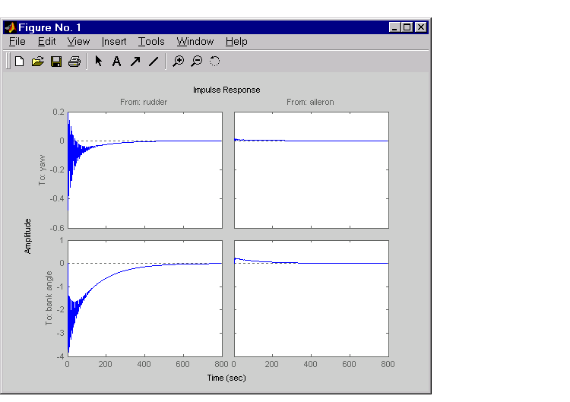Toggle the Zoom In magnifier tool
The image size is (570, 402).
(178, 62)
